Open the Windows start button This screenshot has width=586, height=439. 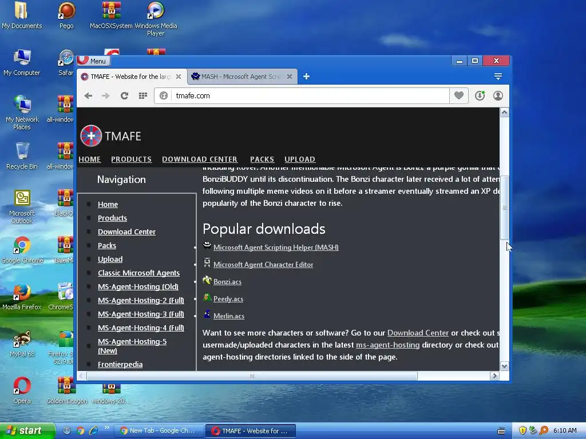point(27,431)
